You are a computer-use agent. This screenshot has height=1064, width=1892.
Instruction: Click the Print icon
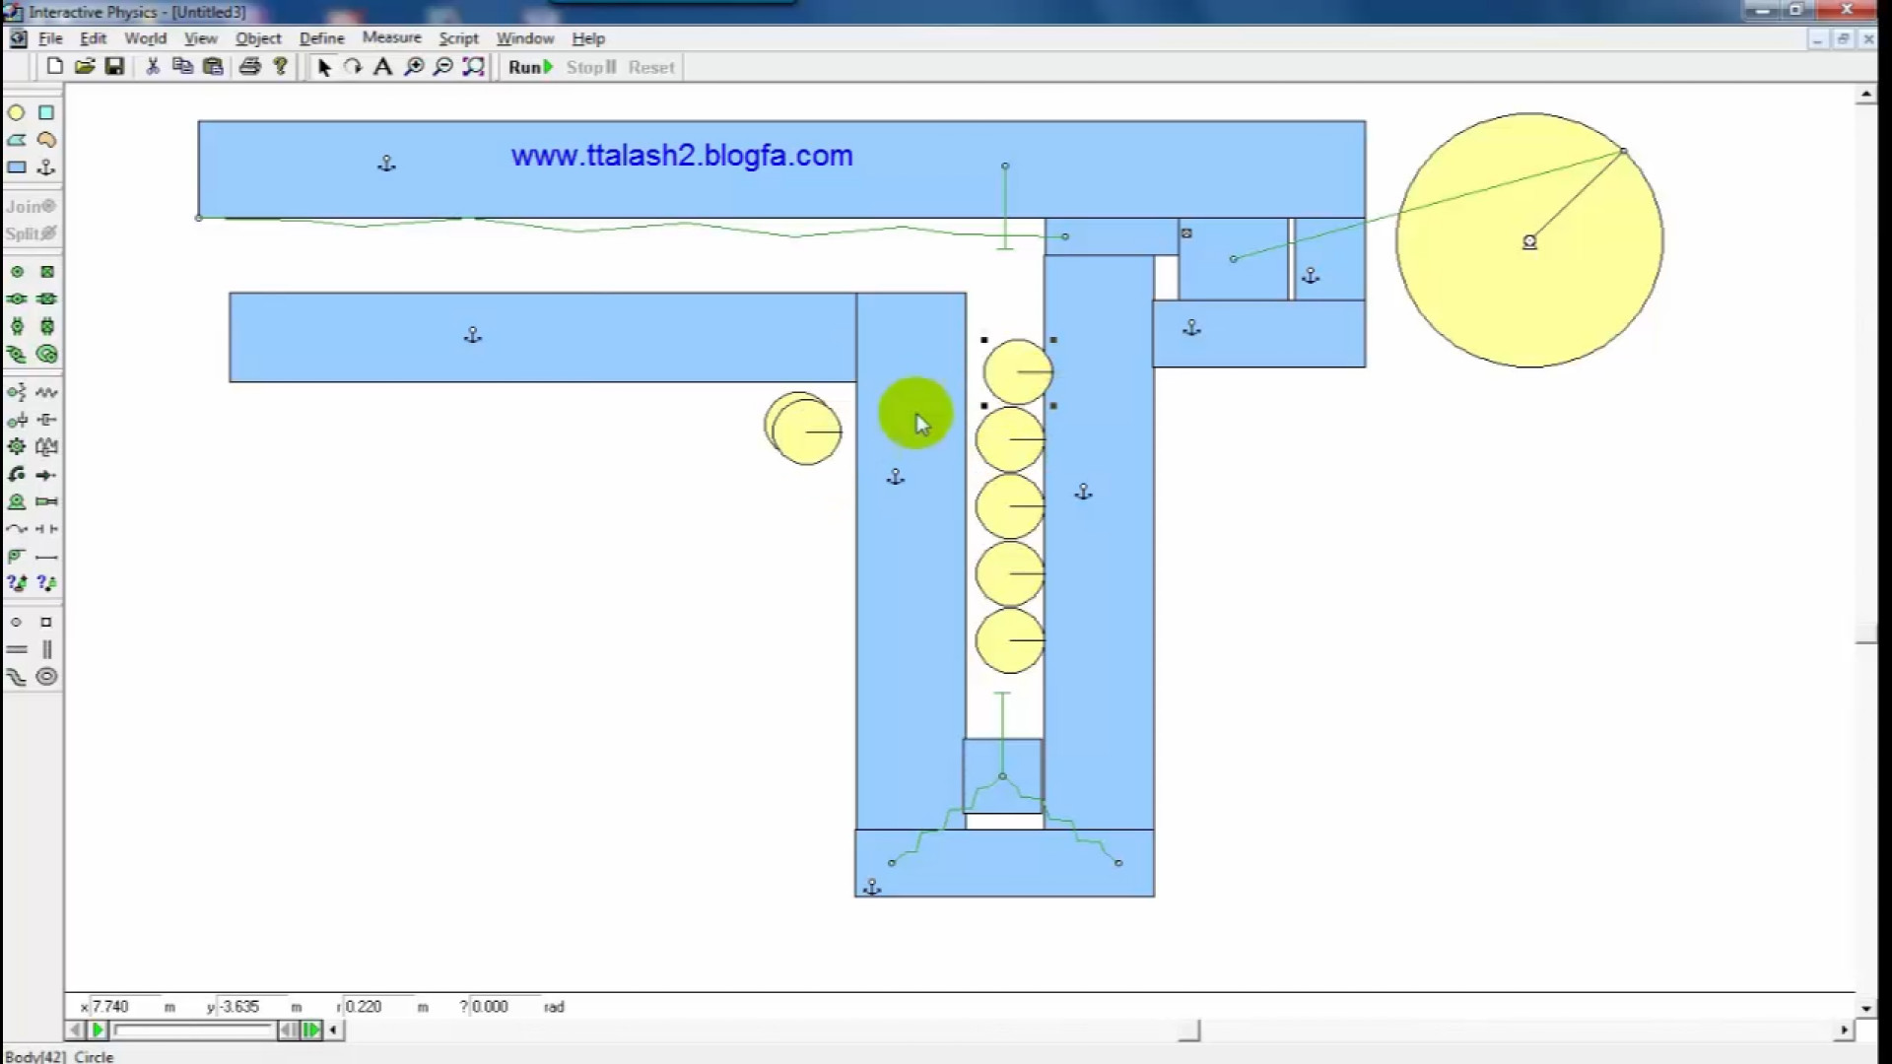(249, 67)
